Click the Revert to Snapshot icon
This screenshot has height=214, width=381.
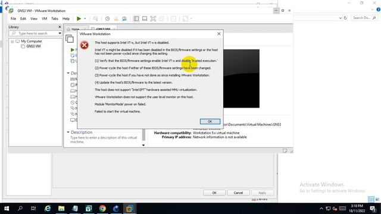pyautogui.click(x=116, y=18)
